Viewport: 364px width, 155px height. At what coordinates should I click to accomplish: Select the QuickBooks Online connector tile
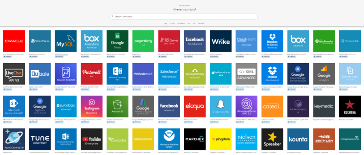click(324, 41)
